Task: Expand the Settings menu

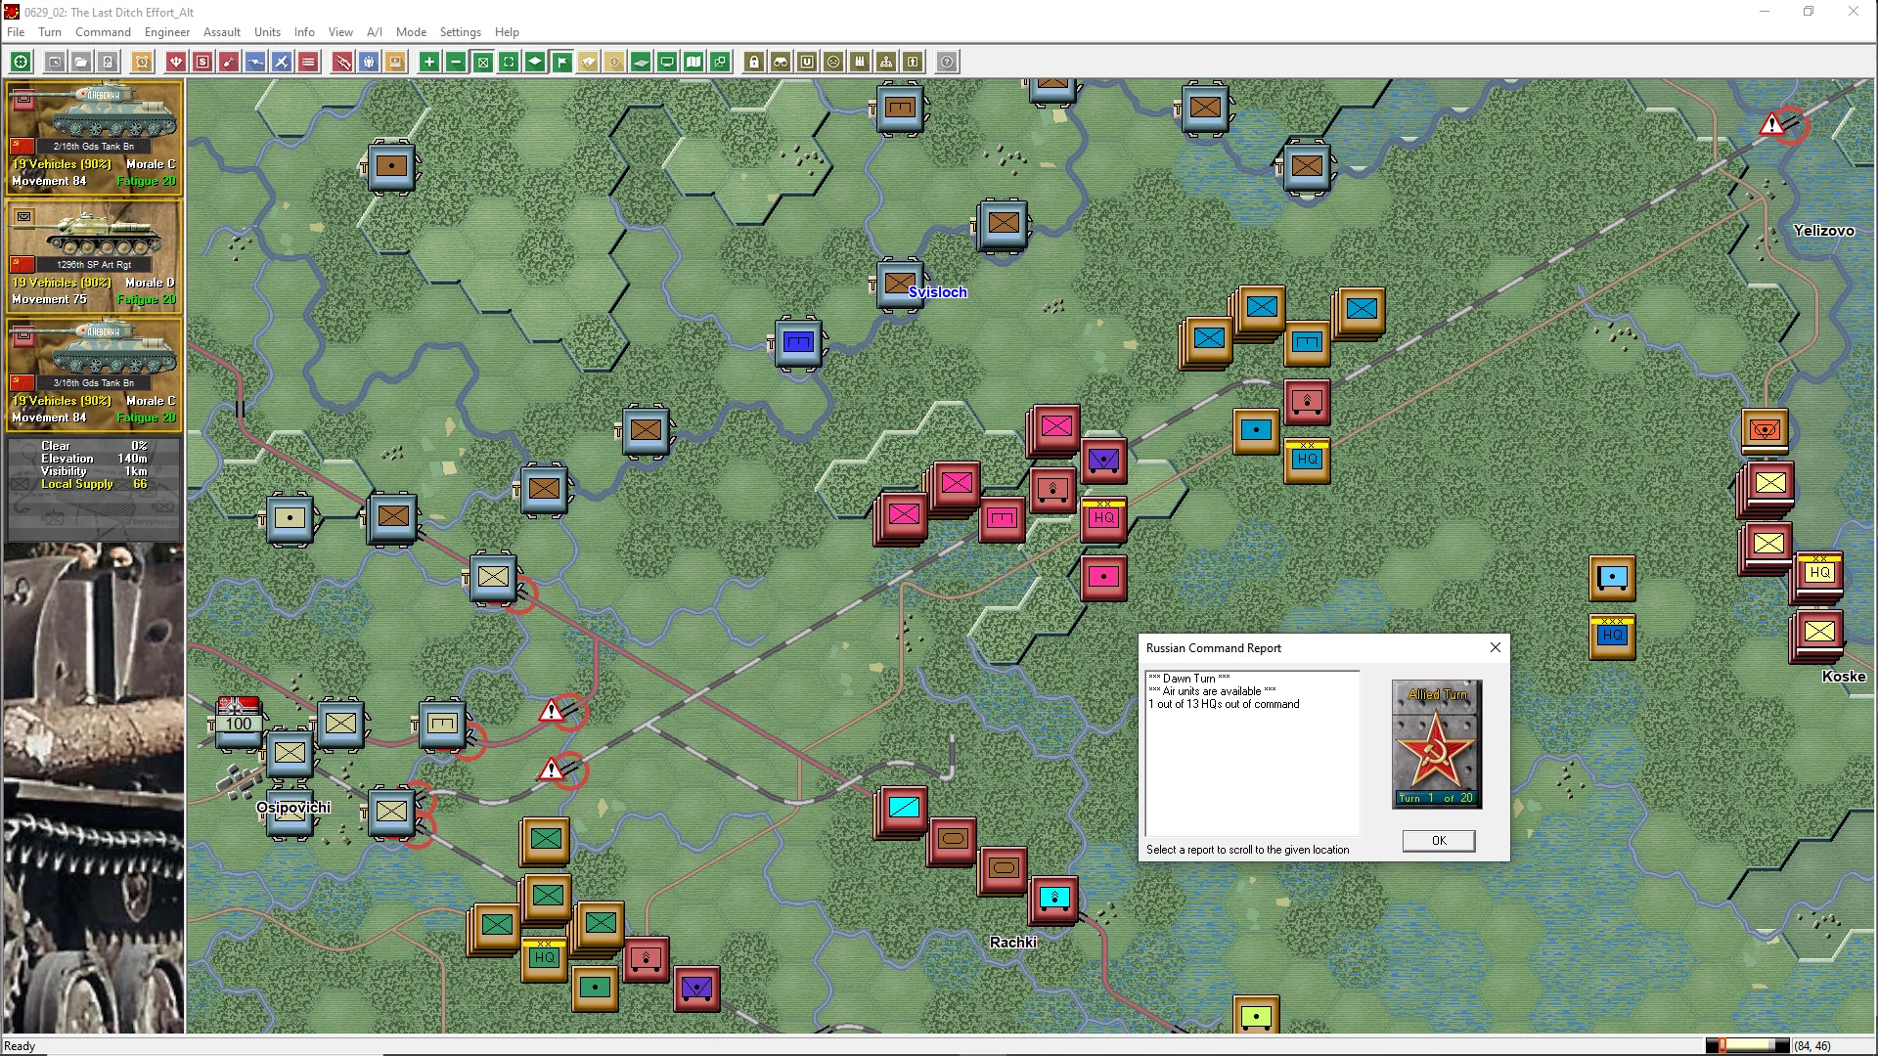Action: click(460, 32)
